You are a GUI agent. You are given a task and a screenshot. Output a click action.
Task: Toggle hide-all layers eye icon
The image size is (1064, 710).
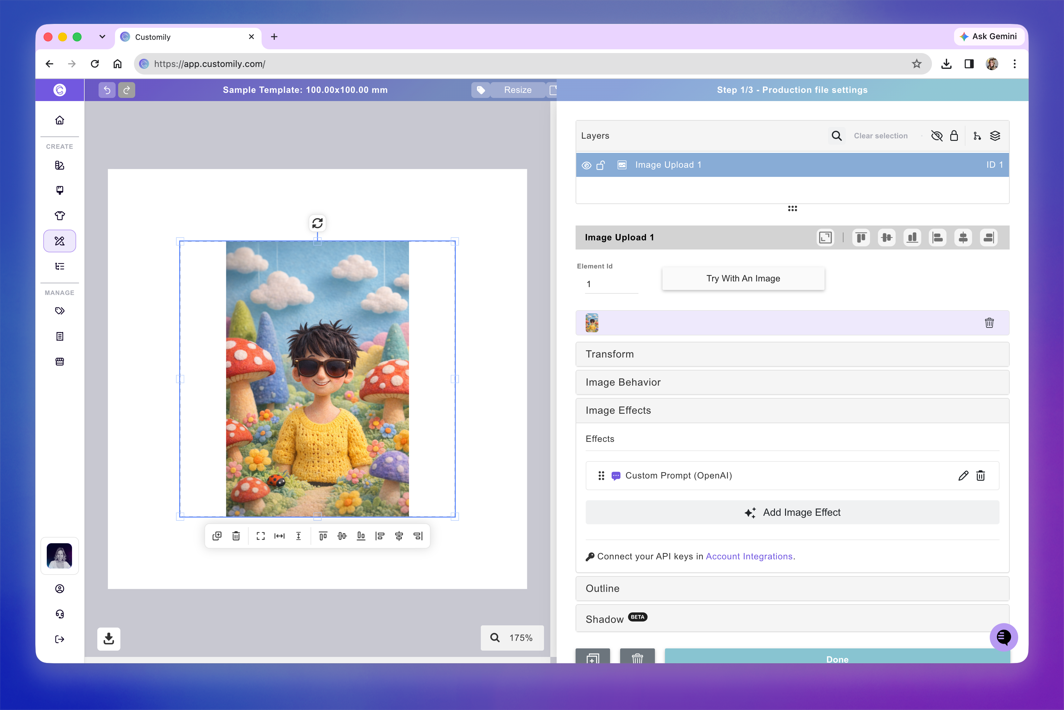click(936, 136)
